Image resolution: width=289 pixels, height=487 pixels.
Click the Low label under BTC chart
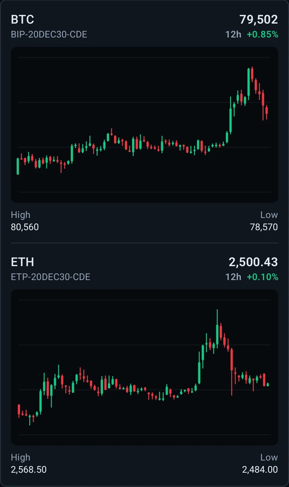[269, 215]
